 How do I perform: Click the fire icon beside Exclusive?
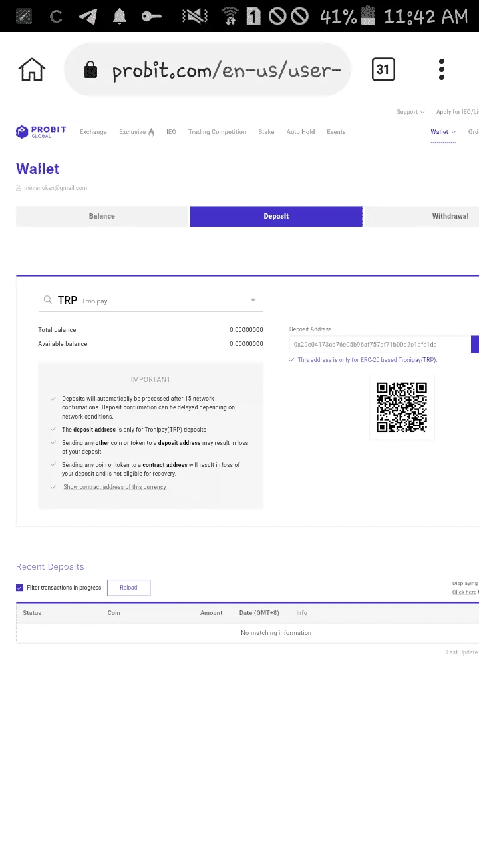tap(152, 132)
